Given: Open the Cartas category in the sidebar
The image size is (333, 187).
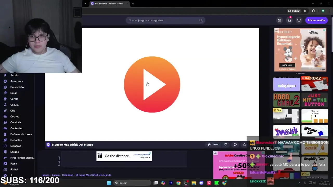Looking at the screenshot, I should 14,99.
